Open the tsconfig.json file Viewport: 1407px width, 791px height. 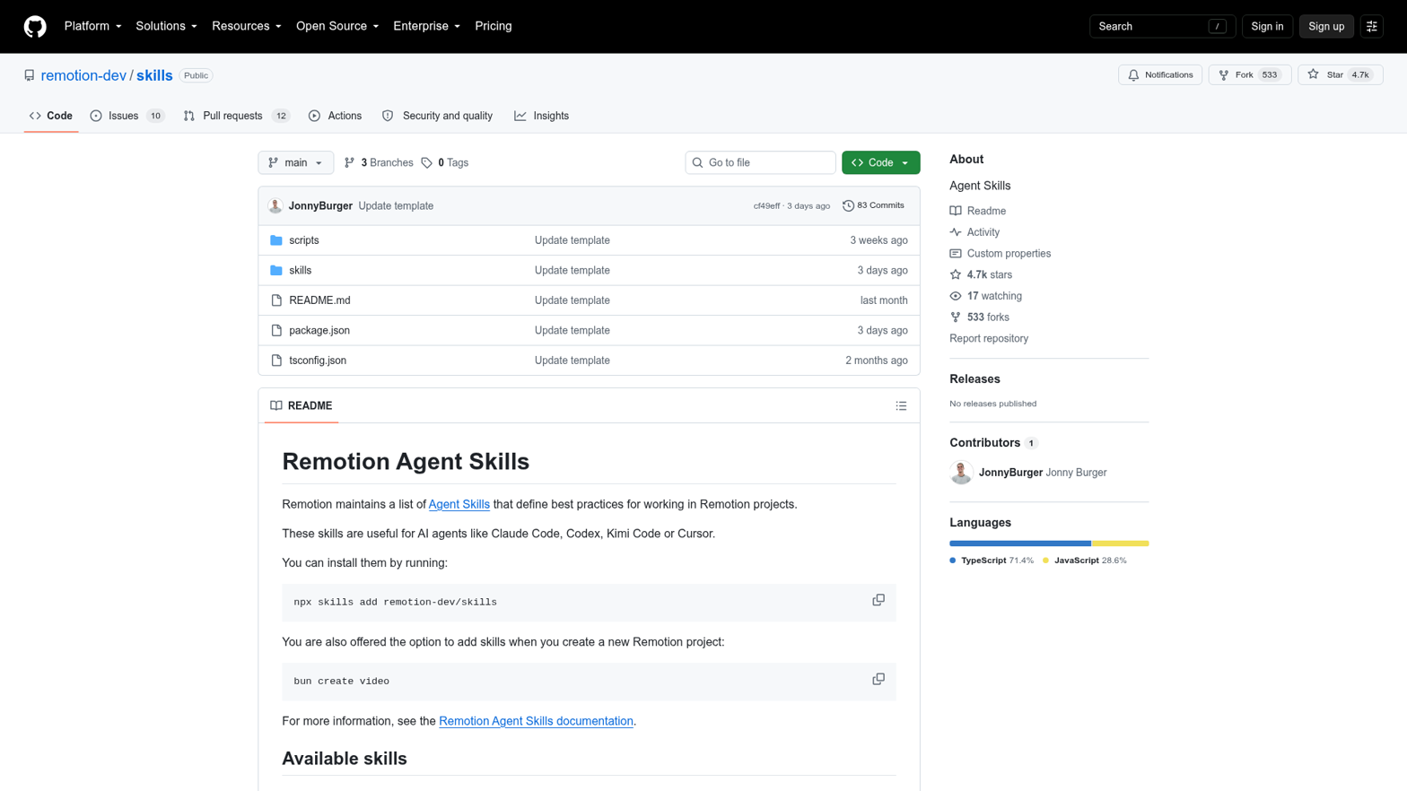318,361
